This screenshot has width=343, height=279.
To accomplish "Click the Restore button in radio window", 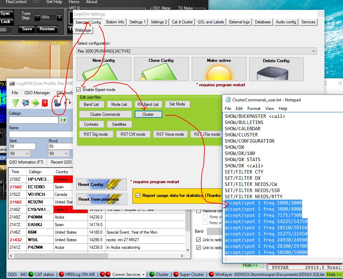I will click(47, 29).
